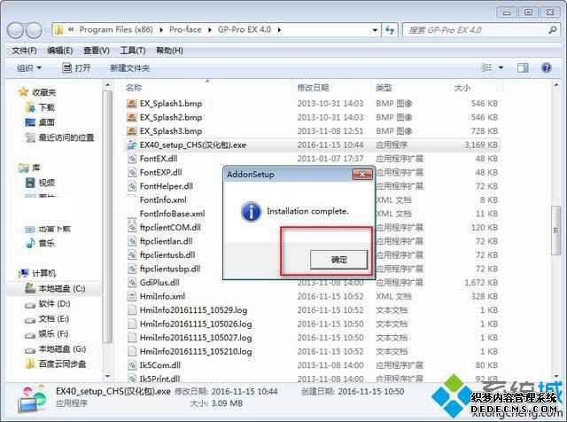Open the 工具(T) menu

(x=133, y=51)
